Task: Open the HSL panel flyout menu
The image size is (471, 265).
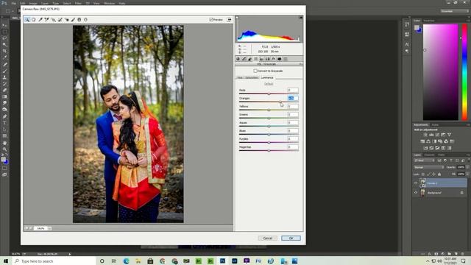Action: tap(301, 64)
